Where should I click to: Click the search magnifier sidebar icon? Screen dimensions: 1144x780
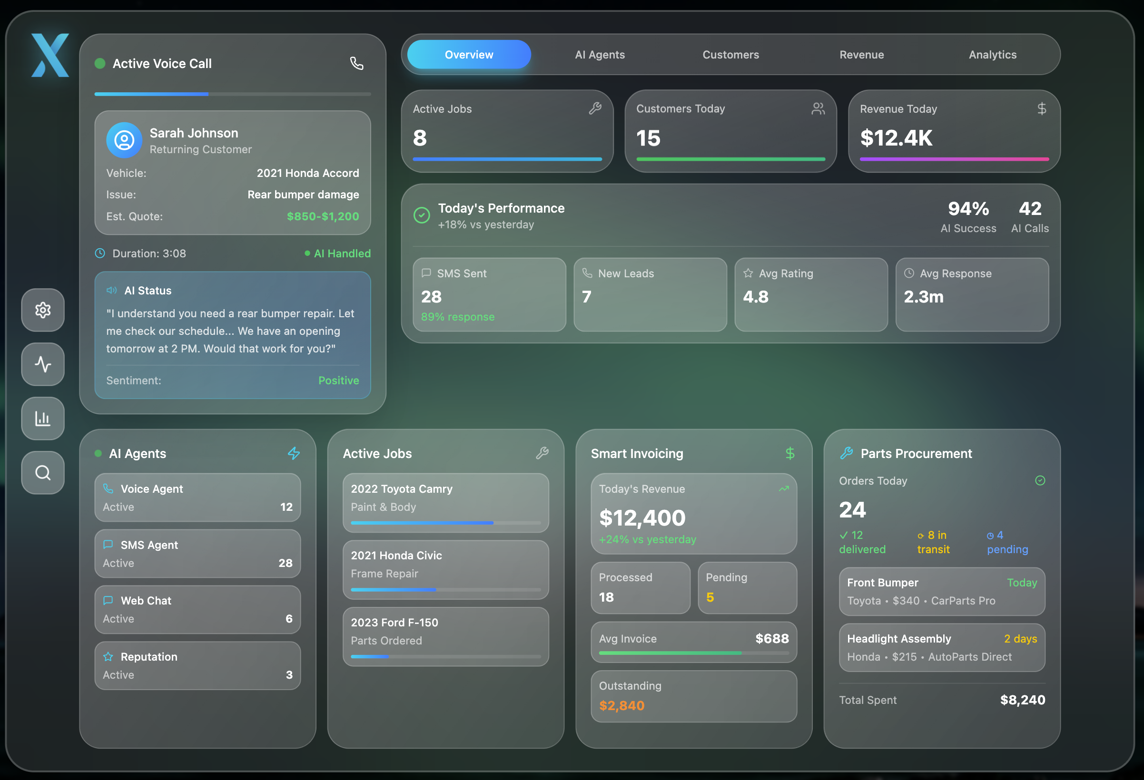(x=43, y=472)
